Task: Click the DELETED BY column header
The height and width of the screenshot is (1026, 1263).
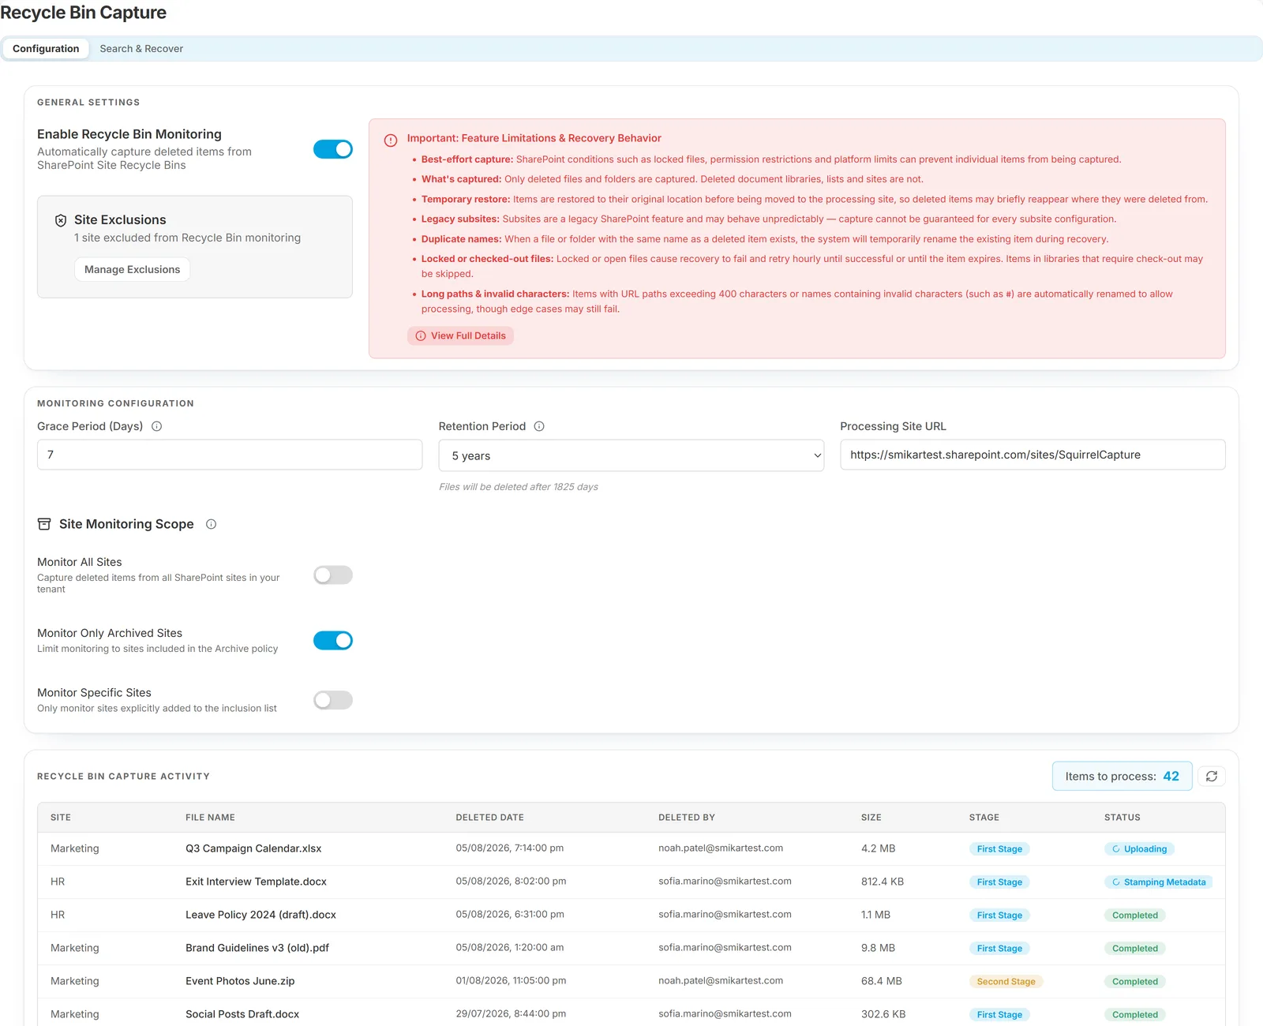Action: click(687, 818)
